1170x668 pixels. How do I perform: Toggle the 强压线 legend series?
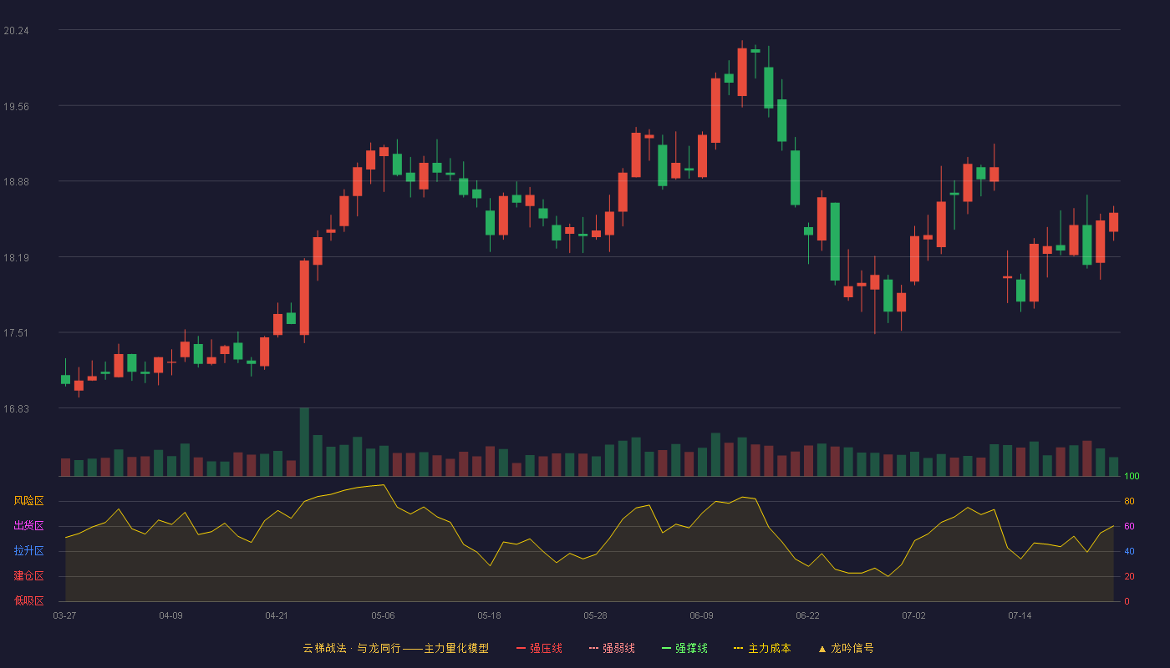click(539, 648)
